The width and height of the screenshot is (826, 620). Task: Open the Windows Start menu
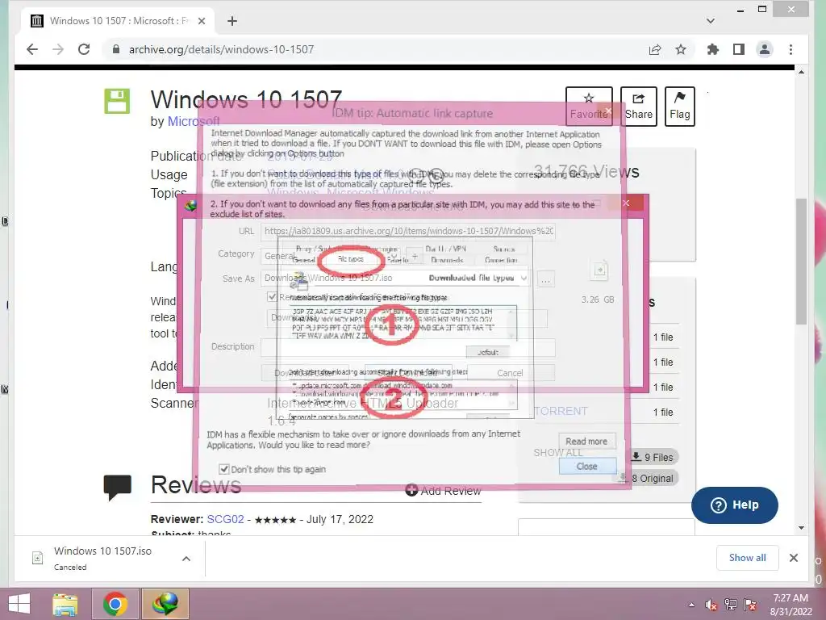[19, 604]
